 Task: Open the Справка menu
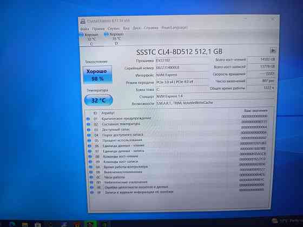[x=151, y=28]
